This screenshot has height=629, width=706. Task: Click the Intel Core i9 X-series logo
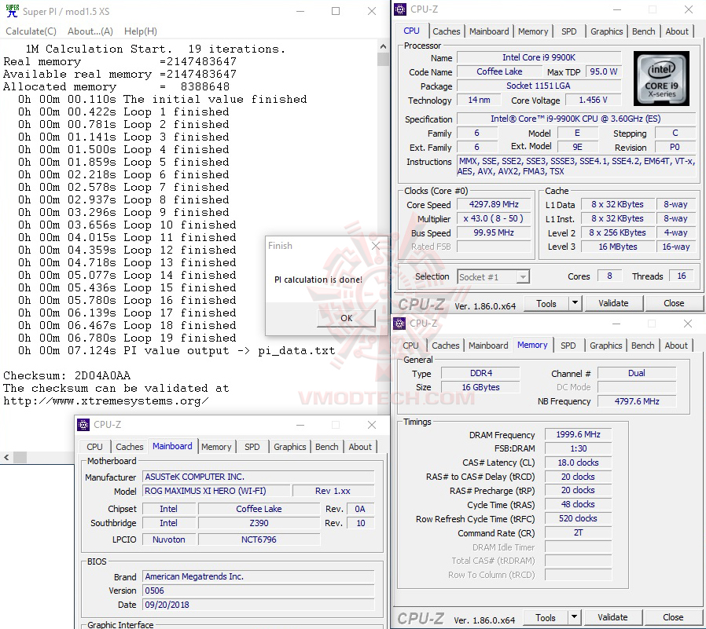point(661,78)
